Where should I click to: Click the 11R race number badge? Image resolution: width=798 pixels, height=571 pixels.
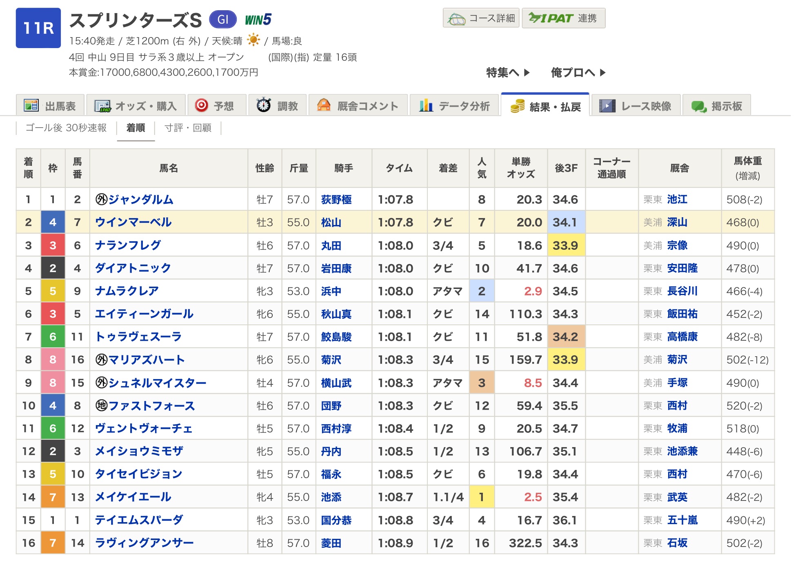tap(38, 28)
